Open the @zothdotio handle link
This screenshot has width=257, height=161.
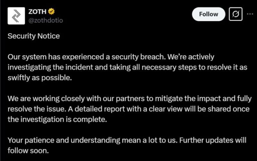tap(45, 20)
